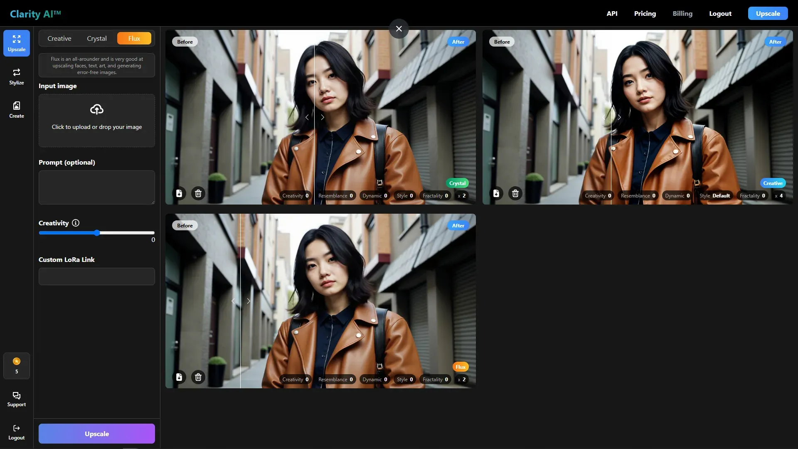Select the Crystal model option

coord(97,38)
